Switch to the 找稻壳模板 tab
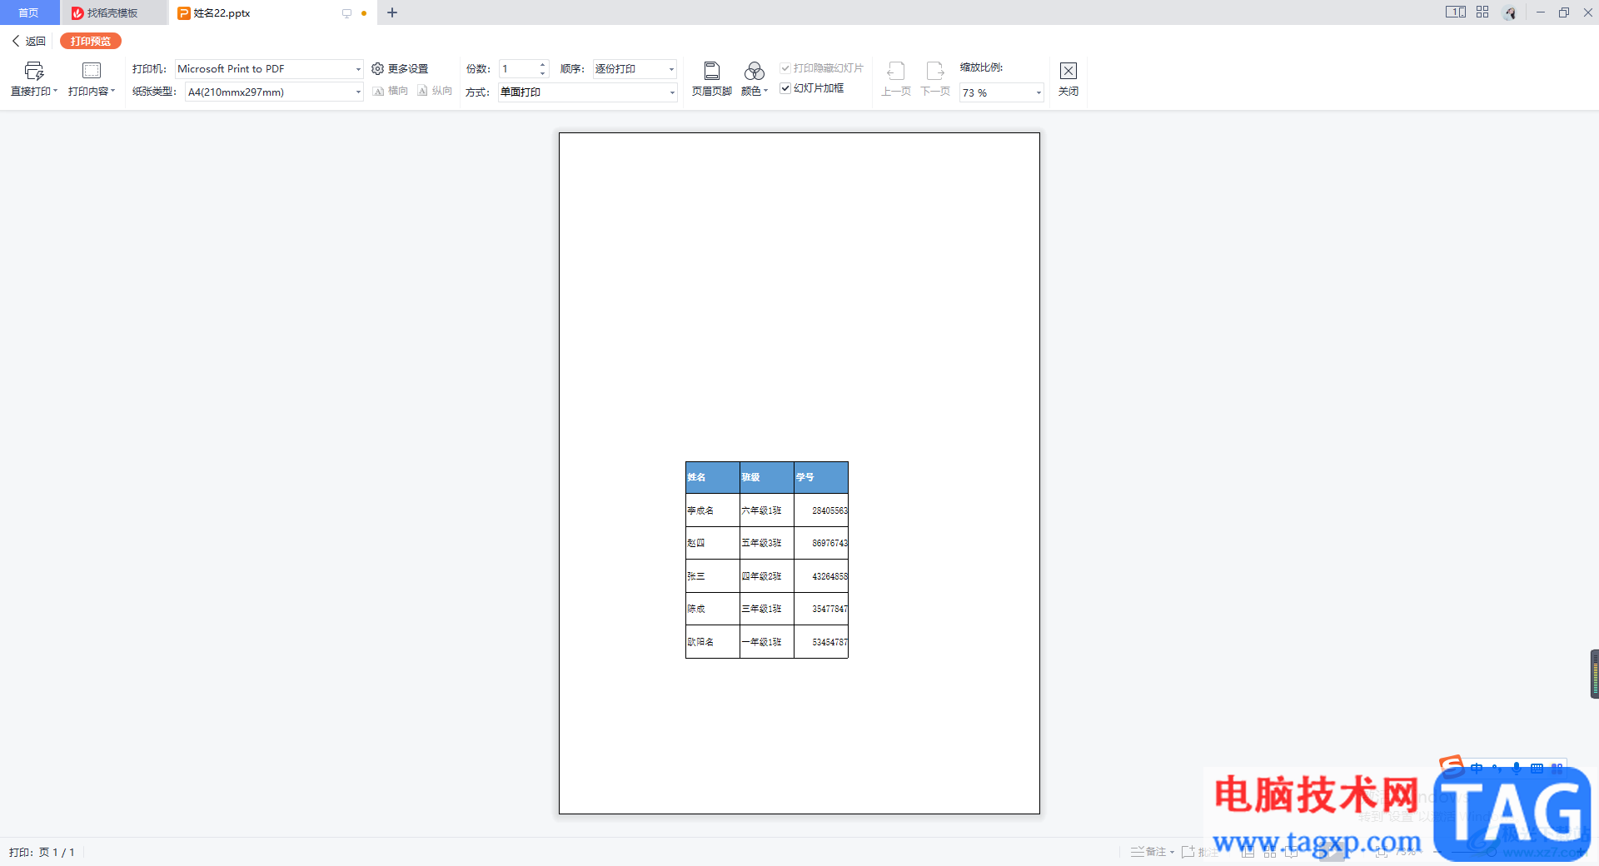1599x866 pixels. coord(113,12)
